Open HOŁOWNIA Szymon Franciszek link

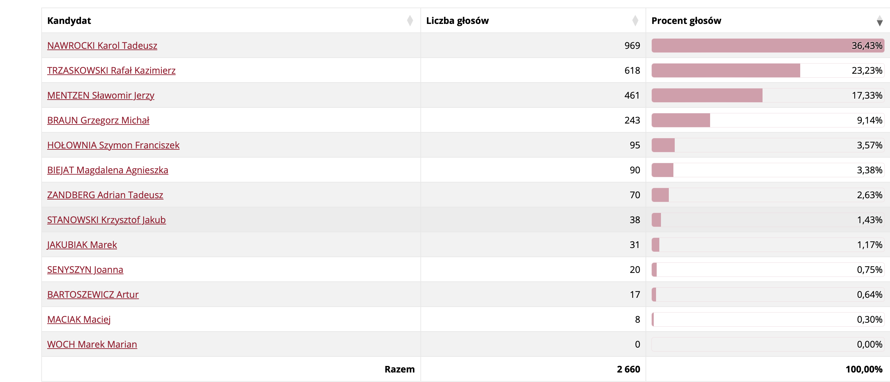(113, 145)
